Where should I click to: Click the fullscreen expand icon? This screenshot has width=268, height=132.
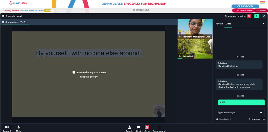(x=264, y=16)
